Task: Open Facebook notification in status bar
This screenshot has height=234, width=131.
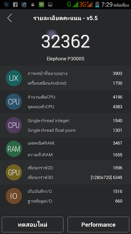Action: [x=15, y=5]
